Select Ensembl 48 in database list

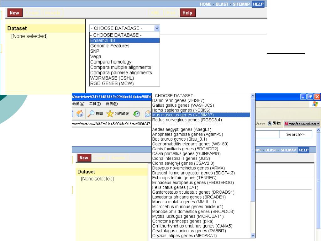click(x=125, y=40)
